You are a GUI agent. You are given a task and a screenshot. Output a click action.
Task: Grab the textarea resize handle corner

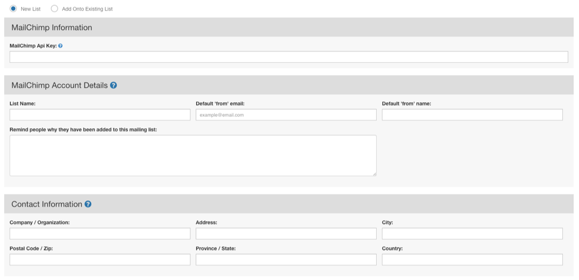375,174
